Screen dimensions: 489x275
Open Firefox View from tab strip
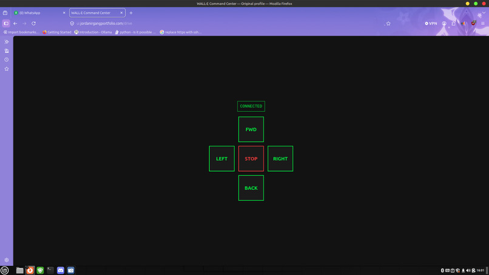(x=5, y=13)
